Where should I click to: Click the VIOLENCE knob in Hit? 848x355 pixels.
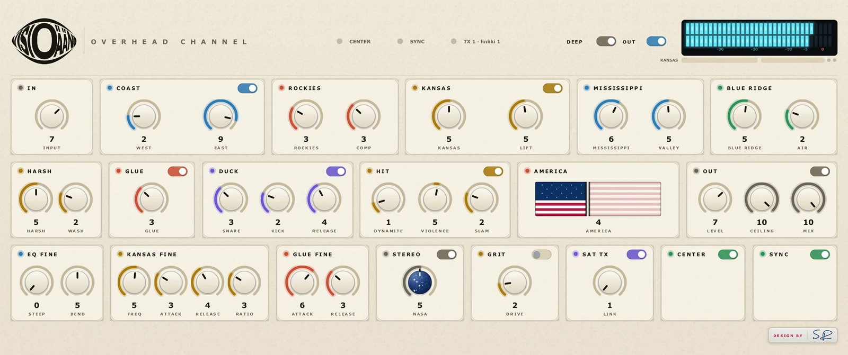[435, 199]
